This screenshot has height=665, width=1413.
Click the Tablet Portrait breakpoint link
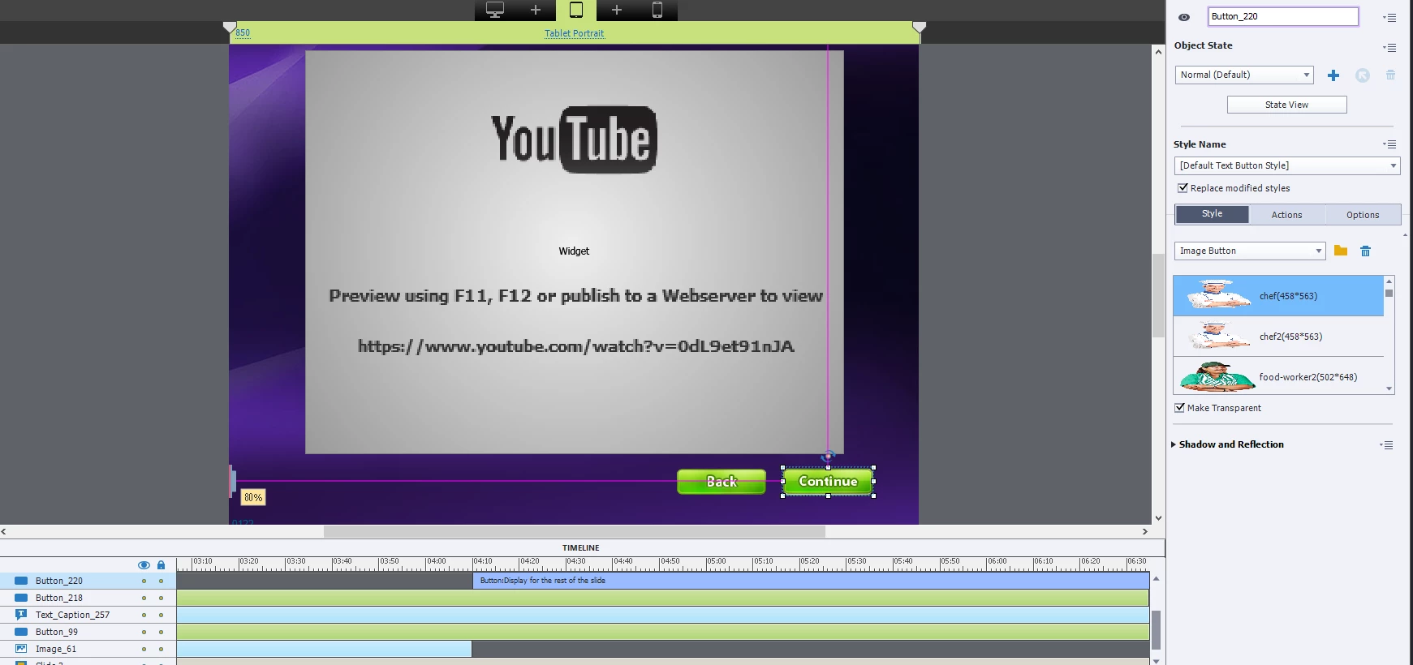tap(574, 33)
